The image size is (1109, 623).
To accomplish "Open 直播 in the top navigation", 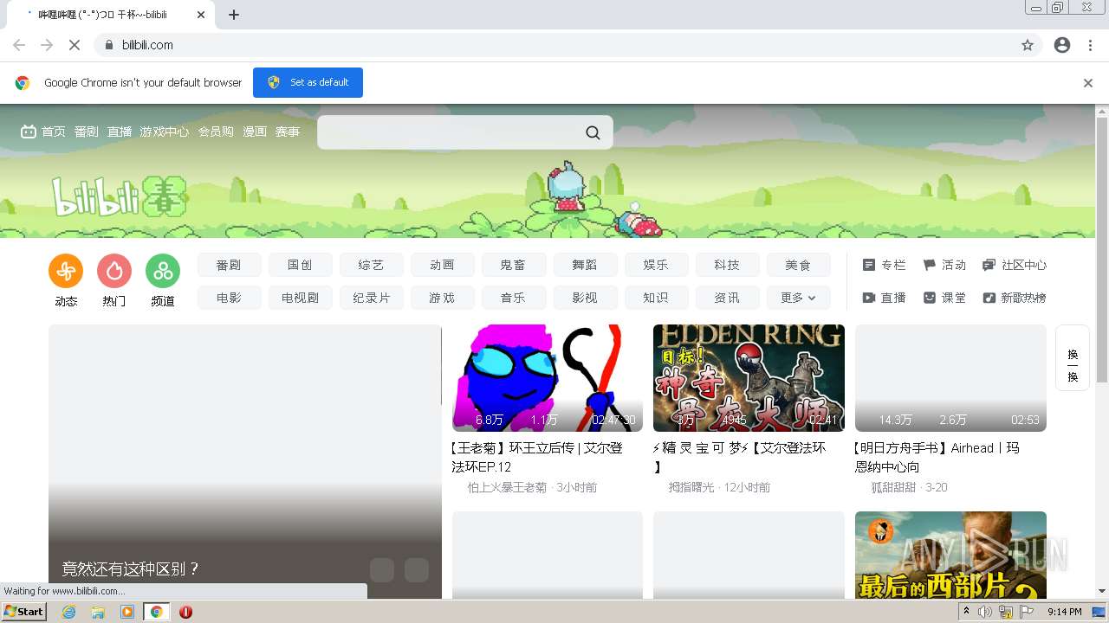I will (x=120, y=132).
